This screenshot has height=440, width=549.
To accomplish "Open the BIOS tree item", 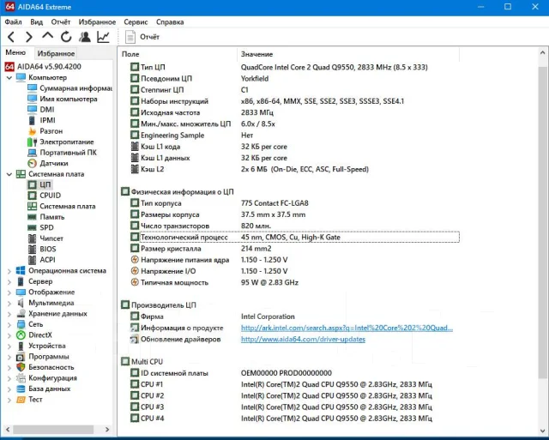I will [42, 250].
